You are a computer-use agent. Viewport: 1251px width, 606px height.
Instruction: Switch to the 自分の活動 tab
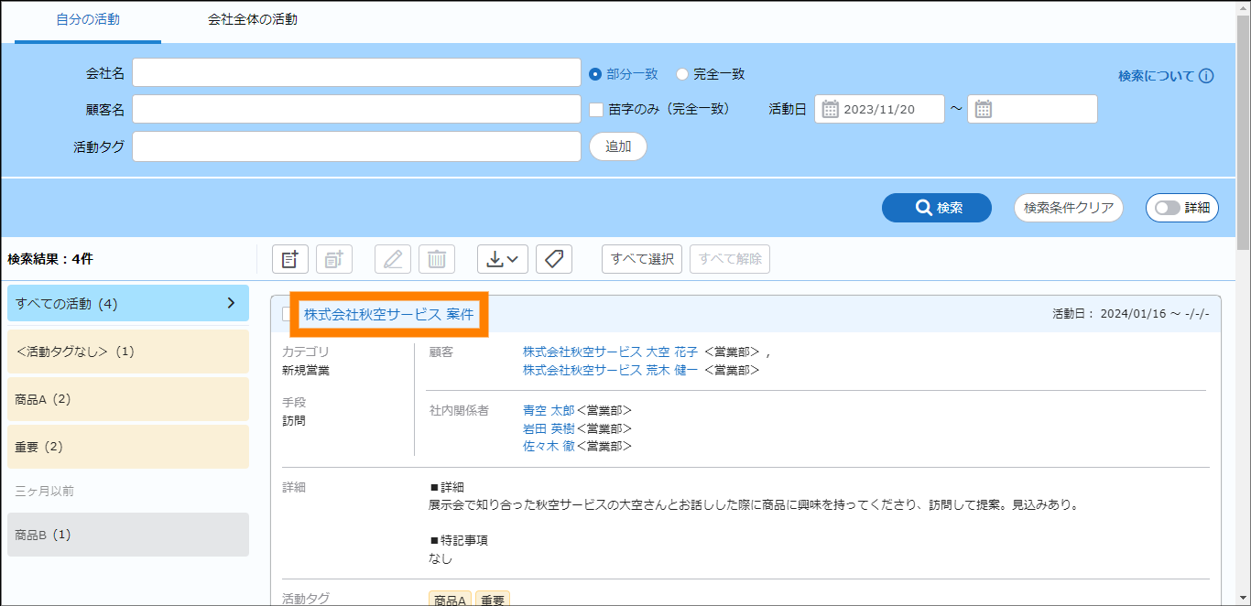[x=88, y=19]
